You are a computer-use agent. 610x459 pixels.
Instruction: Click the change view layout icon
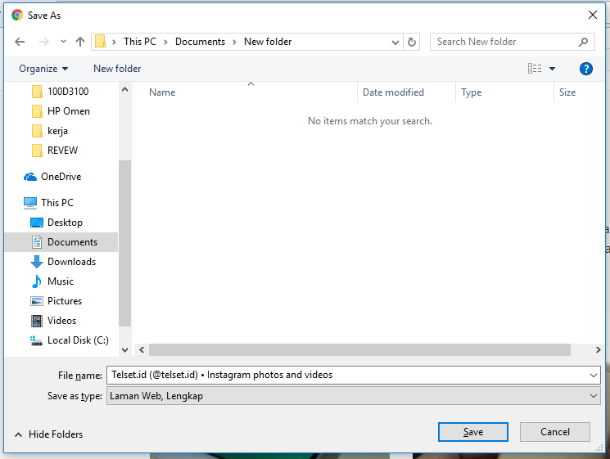click(535, 69)
